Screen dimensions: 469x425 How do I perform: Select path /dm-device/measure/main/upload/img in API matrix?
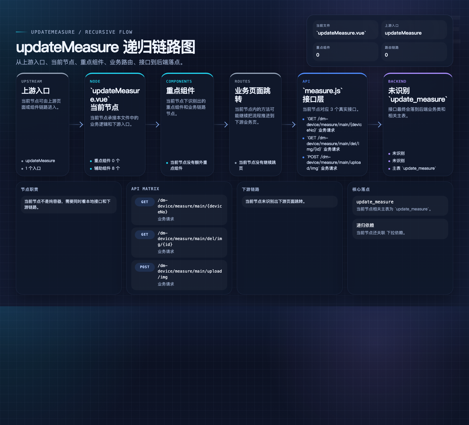pyautogui.click(x=190, y=271)
